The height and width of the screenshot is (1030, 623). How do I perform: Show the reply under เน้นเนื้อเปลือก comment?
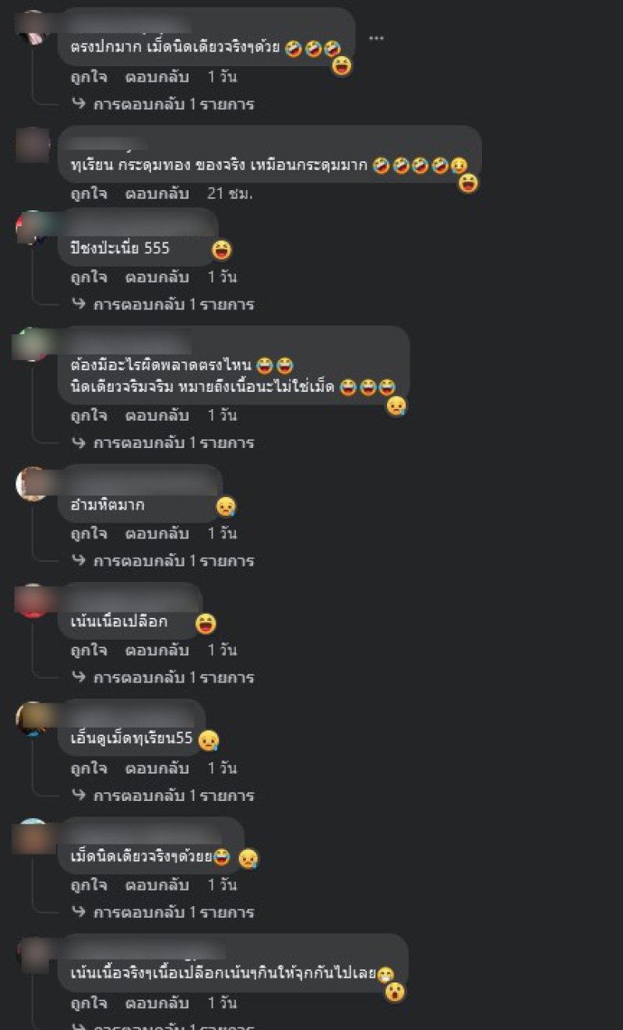163,678
